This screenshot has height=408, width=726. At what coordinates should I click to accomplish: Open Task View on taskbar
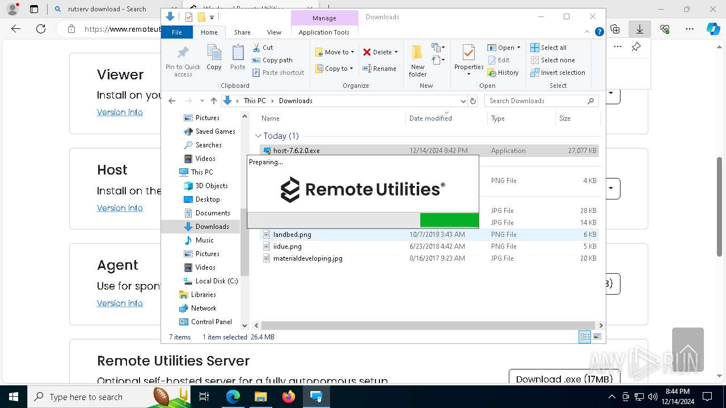(x=205, y=397)
